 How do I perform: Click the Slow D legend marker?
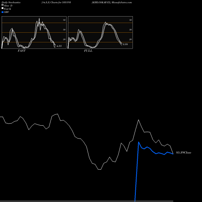tap(2, 5)
